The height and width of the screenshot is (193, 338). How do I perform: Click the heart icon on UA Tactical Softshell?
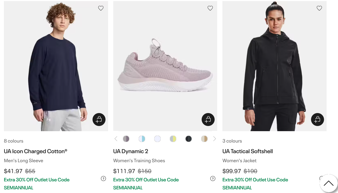(x=319, y=8)
